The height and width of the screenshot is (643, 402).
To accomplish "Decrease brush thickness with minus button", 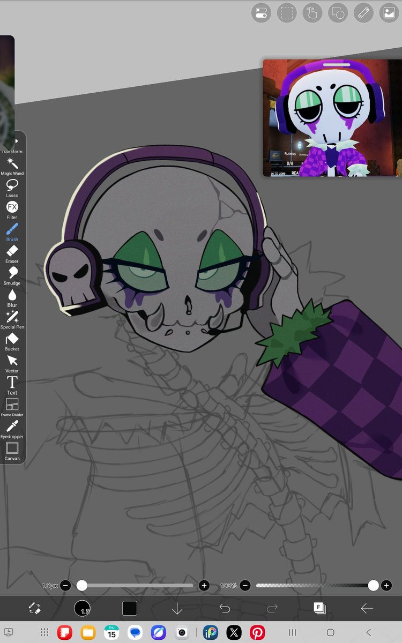I will 65,586.
